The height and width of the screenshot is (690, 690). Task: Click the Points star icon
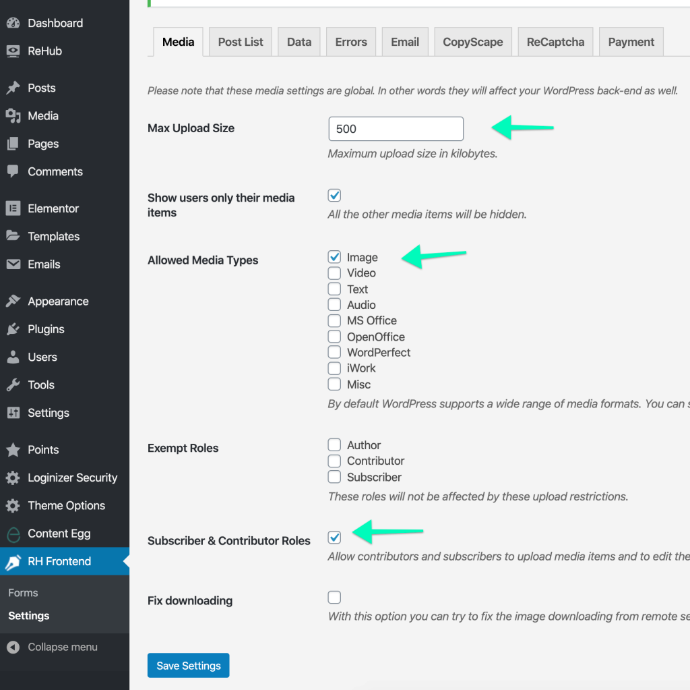[x=13, y=450]
